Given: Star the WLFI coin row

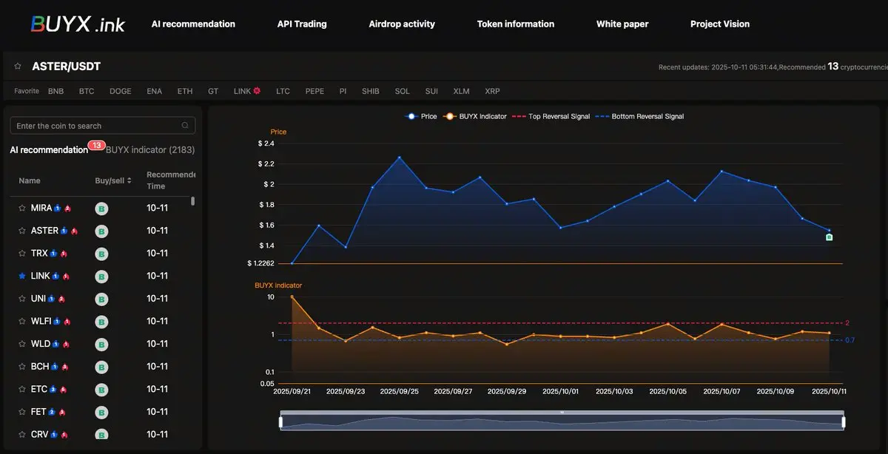Looking at the screenshot, I should [22, 322].
